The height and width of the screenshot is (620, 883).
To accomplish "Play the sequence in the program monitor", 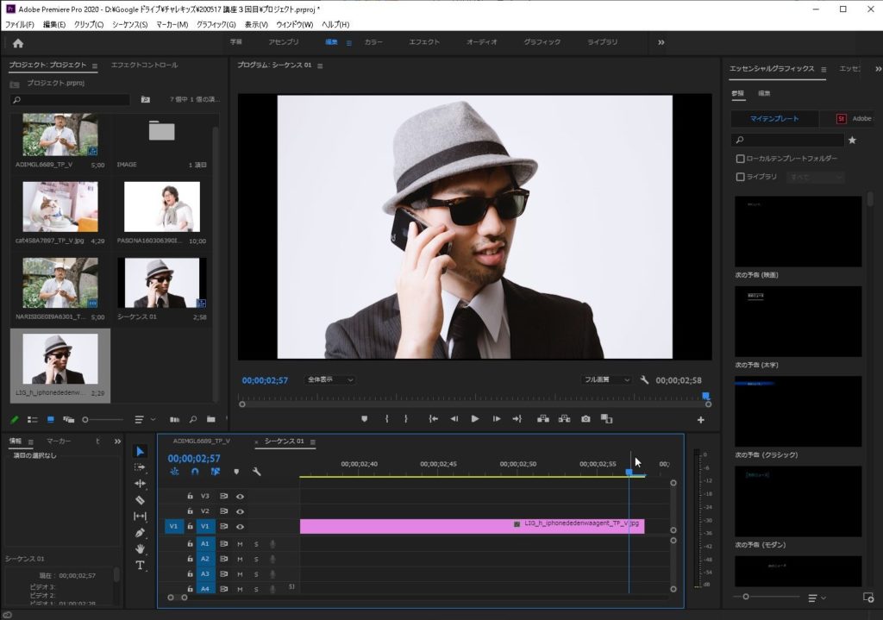I will tap(475, 419).
